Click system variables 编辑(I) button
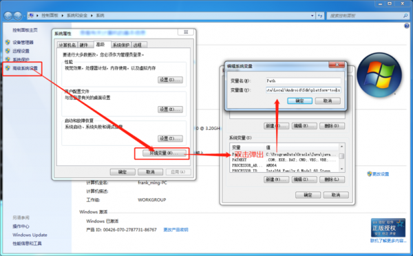 pos(304,180)
